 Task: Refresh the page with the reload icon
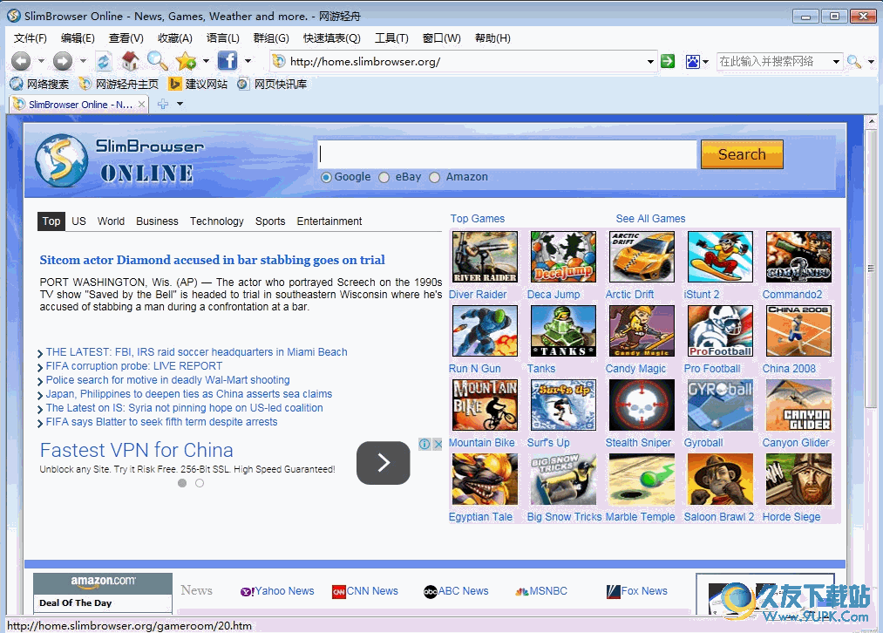coord(104,61)
